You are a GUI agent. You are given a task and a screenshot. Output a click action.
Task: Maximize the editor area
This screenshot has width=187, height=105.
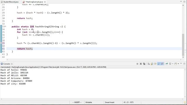pyautogui.click(x=184, y=2)
